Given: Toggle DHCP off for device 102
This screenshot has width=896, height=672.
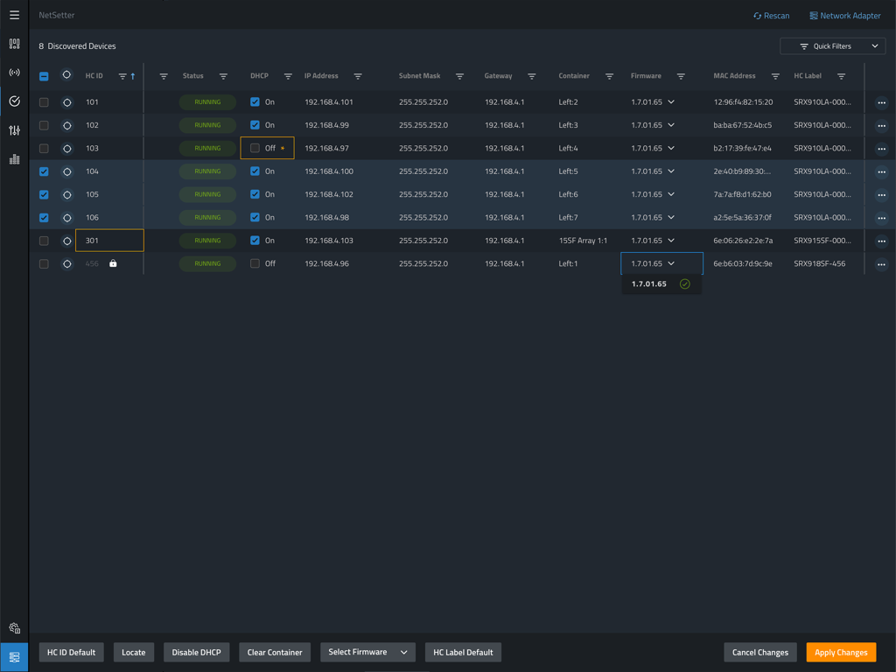Looking at the screenshot, I should (x=254, y=124).
